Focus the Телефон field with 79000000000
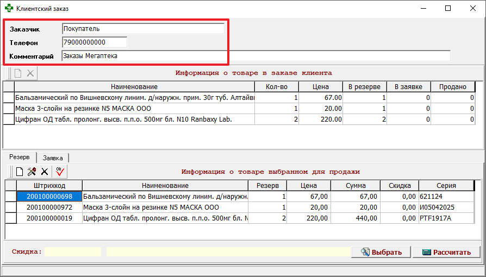Image resolution: width=486 pixels, height=277 pixels. coord(95,42)
